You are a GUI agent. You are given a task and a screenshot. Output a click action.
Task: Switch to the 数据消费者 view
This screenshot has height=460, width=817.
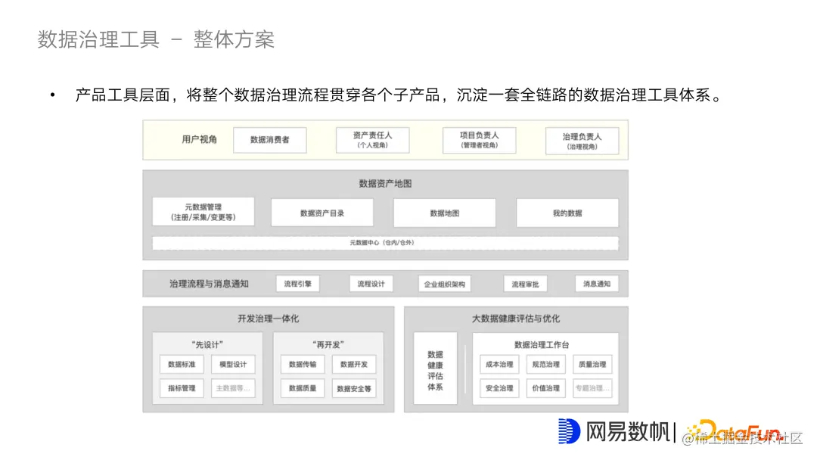(269, 140)
